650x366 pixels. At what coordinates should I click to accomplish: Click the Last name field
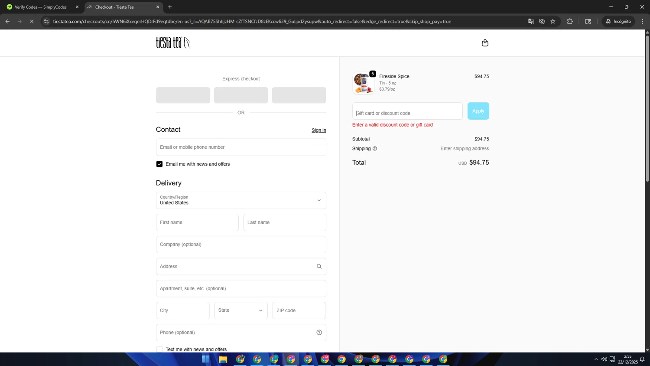[285, 222]
